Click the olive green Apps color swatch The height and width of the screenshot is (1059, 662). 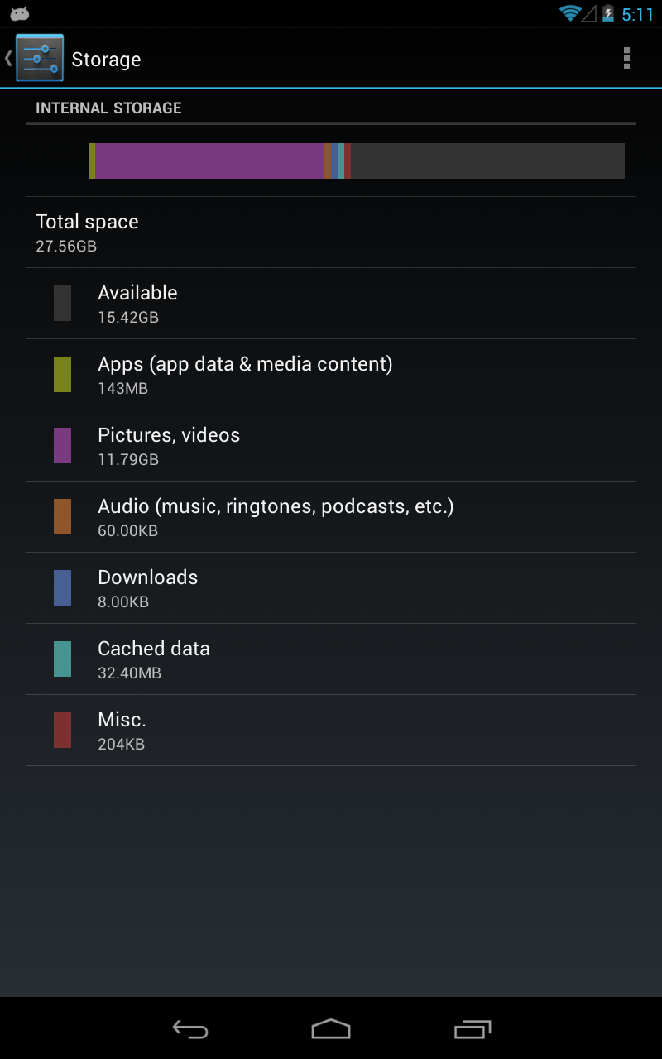[x=62, y=375]
